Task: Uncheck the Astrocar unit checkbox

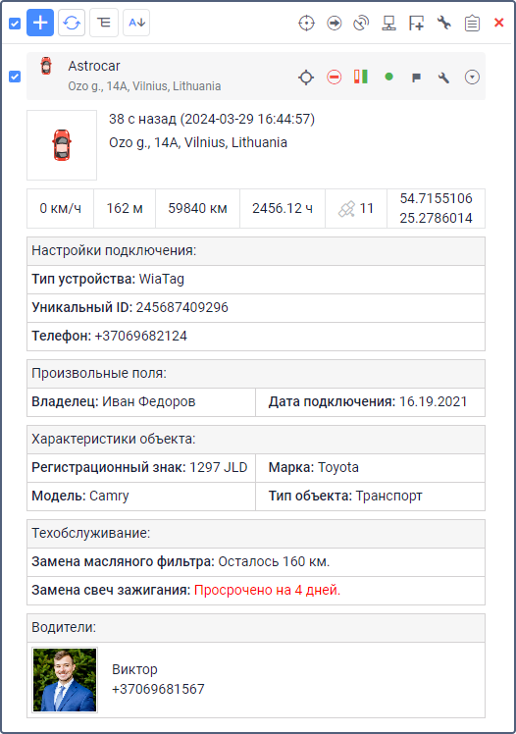Action: (15, 77)
